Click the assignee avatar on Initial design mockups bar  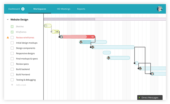coord(81,42)
